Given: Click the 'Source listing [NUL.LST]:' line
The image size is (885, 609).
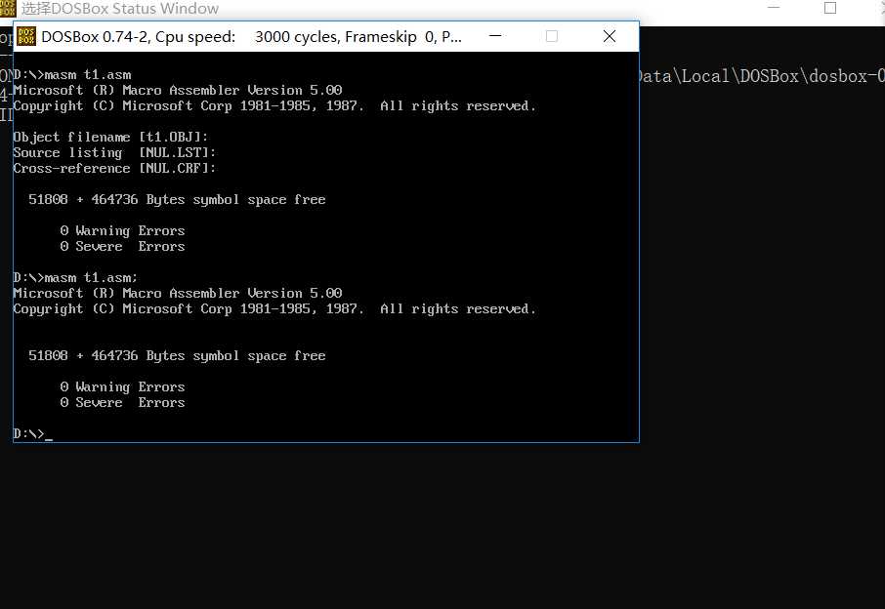Looking at the screenshot, I should [x=114, y=153].
